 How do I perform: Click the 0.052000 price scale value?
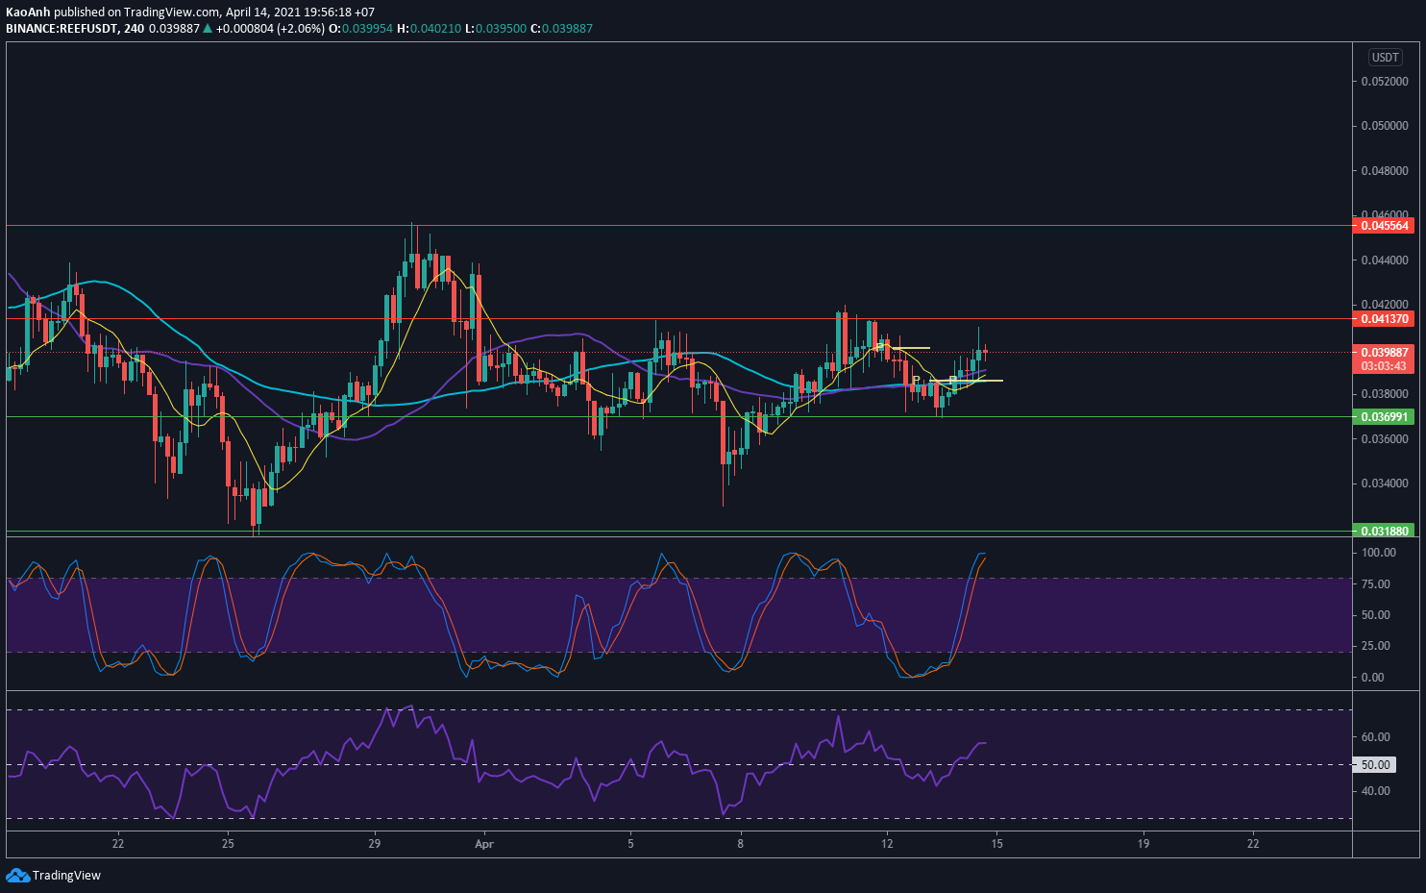(x=1385, y=82)
